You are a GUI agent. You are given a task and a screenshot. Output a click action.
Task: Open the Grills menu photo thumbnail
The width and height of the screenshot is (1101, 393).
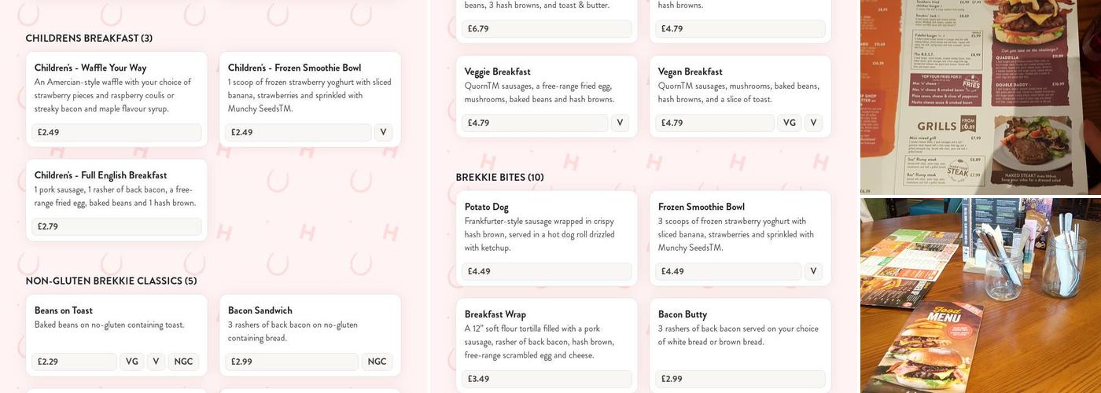tap(980, 97)
